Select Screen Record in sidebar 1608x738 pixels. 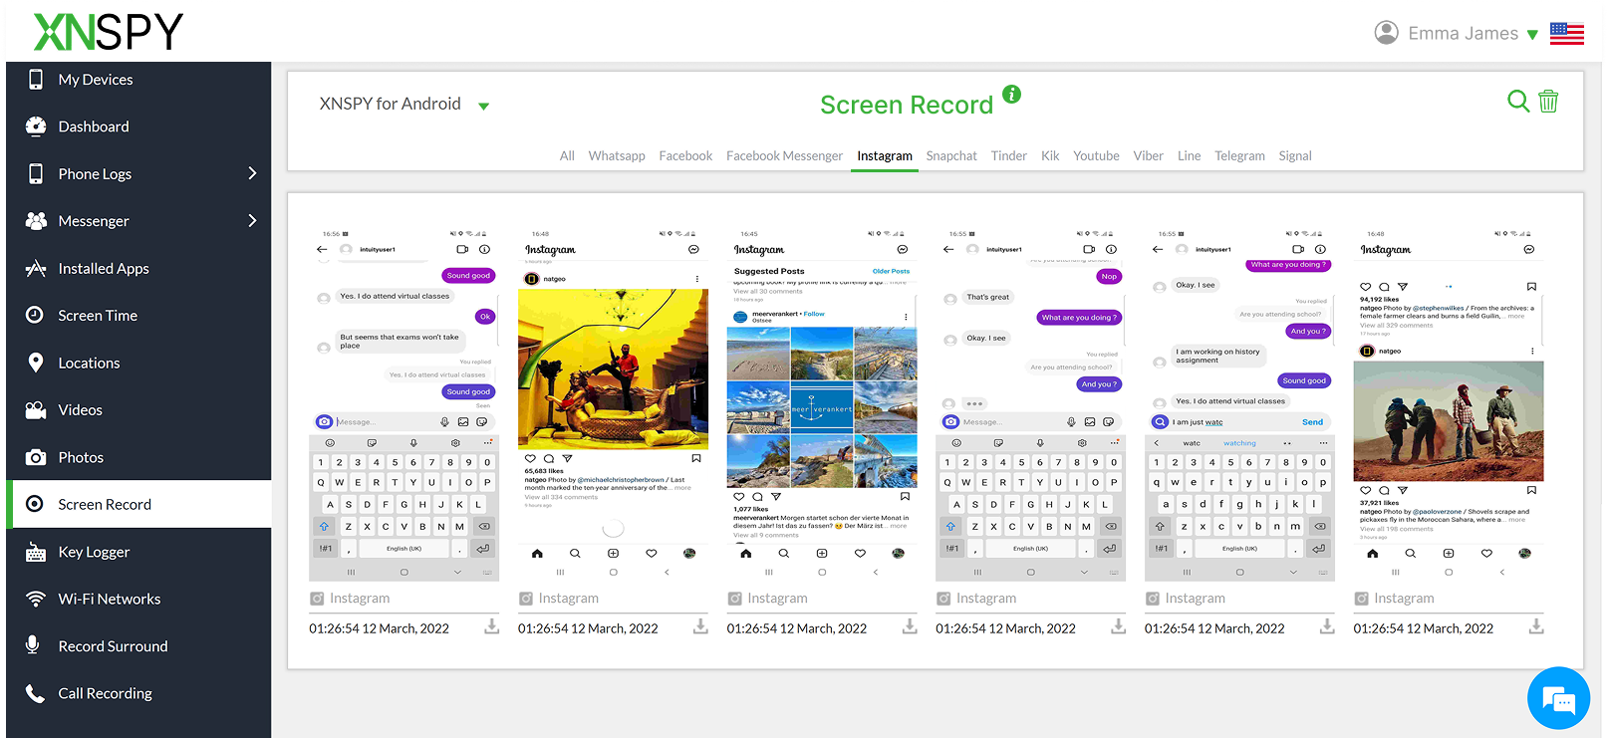tap(138, 505)
